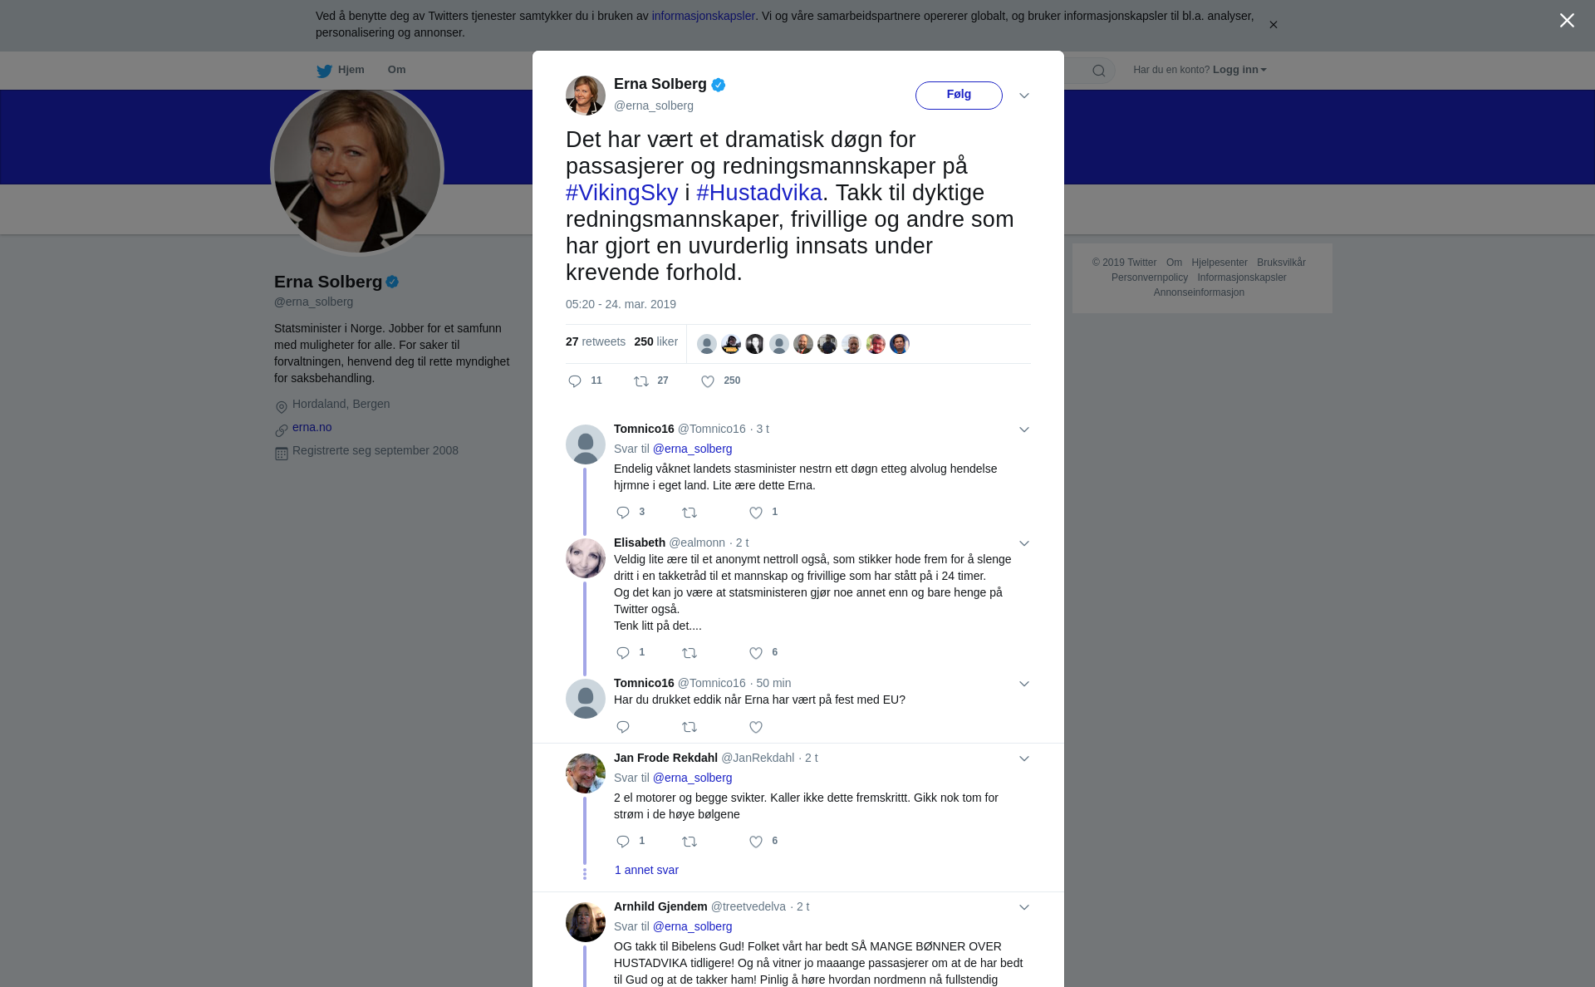Click the Twitter bird Hjem icon
The image size is (1595, 987).
(324, 71)
